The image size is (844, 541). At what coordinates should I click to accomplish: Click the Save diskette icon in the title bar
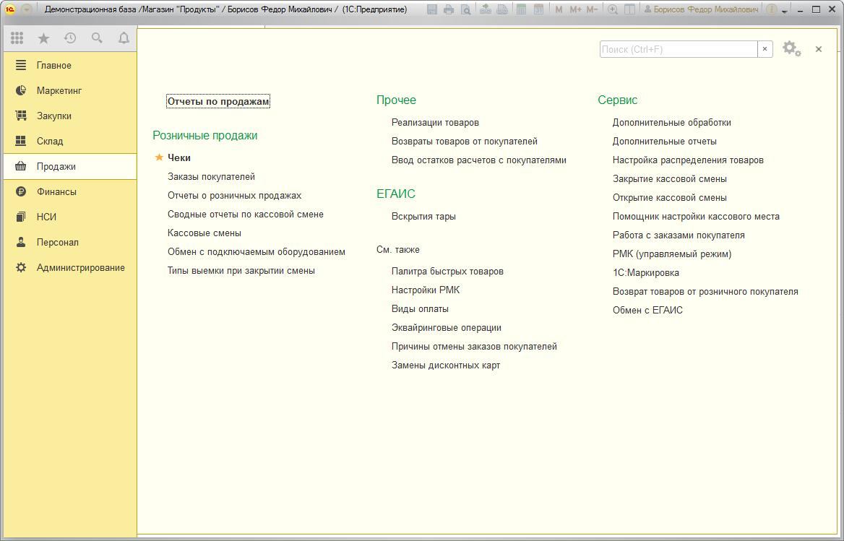click(x=431, y=9)
